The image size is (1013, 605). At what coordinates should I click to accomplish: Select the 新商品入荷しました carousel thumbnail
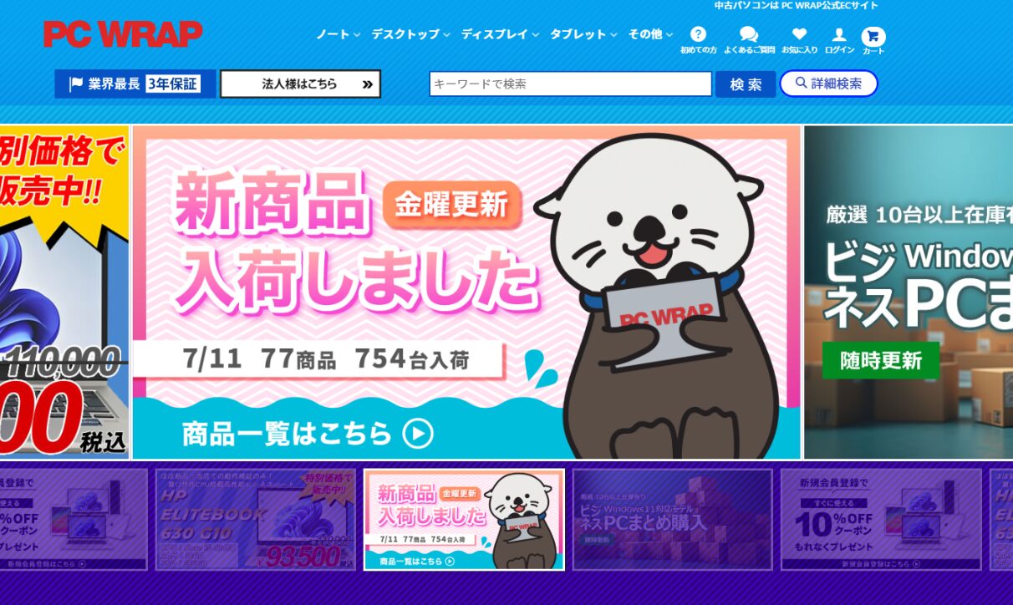pyautogui.click(x=464, y=519)
